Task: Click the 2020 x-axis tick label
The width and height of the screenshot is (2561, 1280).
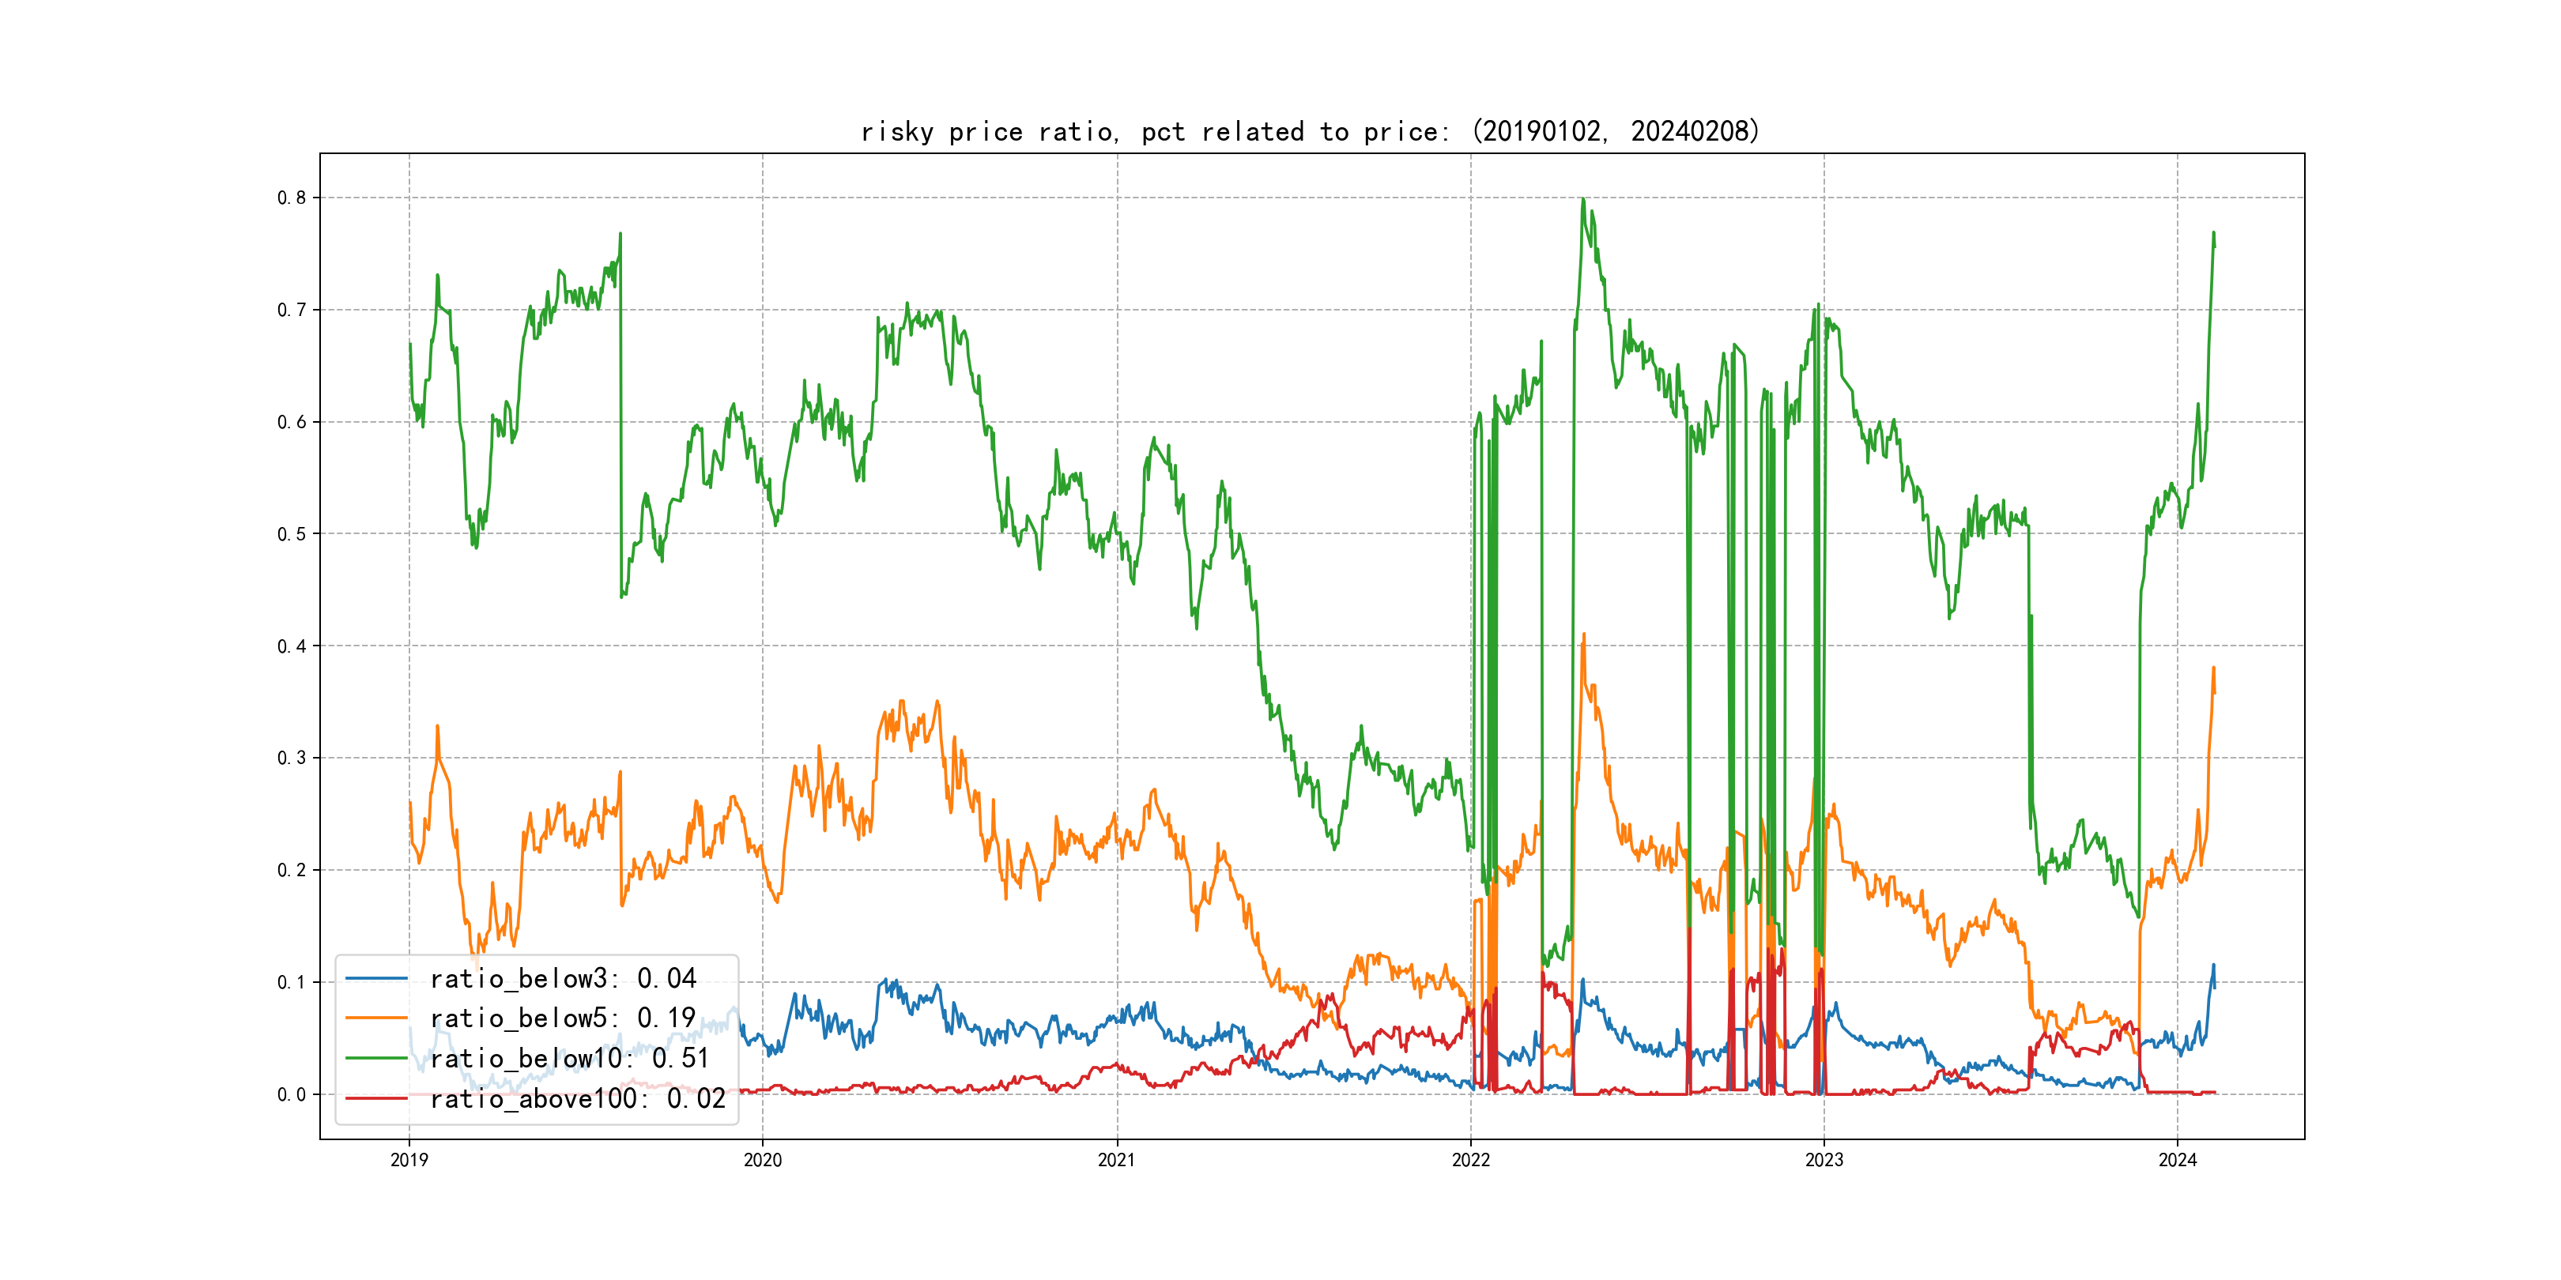Action: tap(763, 1160)
